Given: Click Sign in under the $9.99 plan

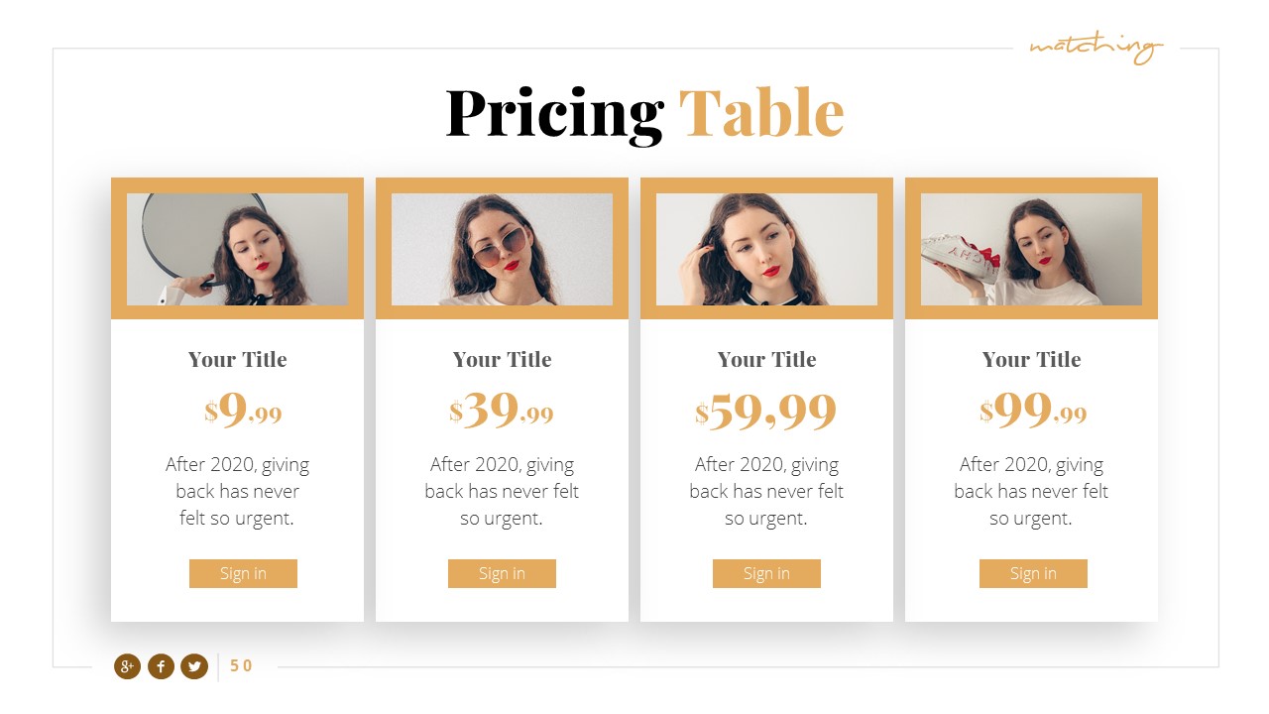Looking at the screenshot, I should pos(243,573).
